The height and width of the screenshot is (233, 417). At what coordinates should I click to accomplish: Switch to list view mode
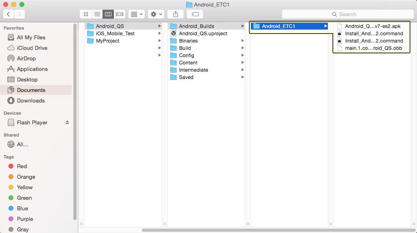pyautogui.click(x=97, y=14)
